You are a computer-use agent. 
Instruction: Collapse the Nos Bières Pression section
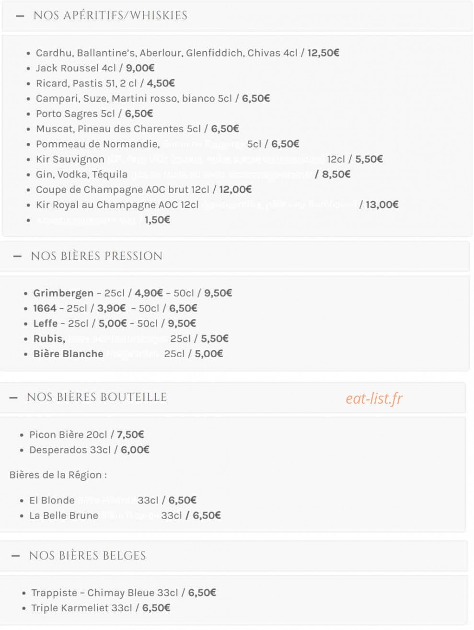[x=235, y=256]
